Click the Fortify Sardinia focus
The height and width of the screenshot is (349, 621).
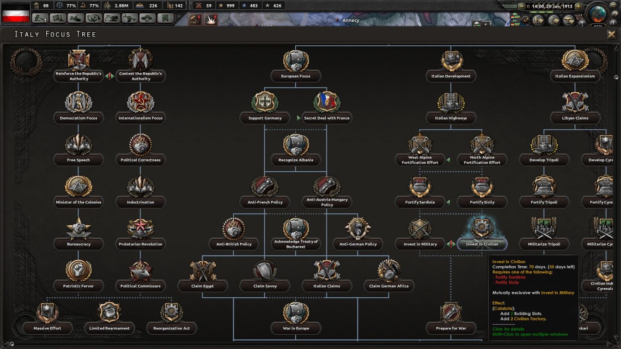click(420, 192)
